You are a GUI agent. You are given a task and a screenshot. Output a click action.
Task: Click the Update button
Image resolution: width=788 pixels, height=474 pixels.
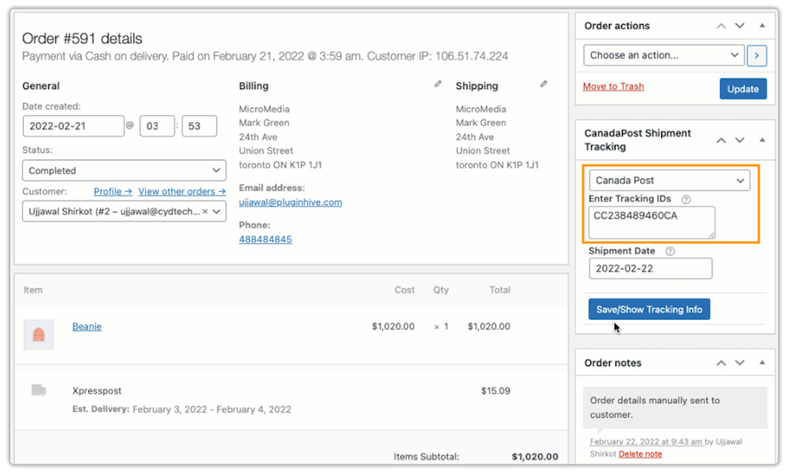point(743,89)
